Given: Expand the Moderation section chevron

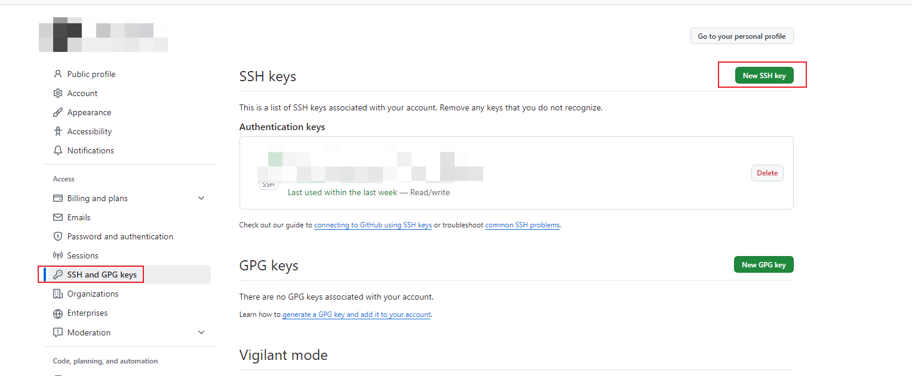Looking at the screenshot, I should coord(201,332).
